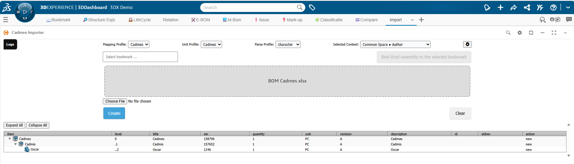The width and height of the screenshot is (574, 164).
Task: Minimize the Cadmes Importer widget
Action: [542, 33]
